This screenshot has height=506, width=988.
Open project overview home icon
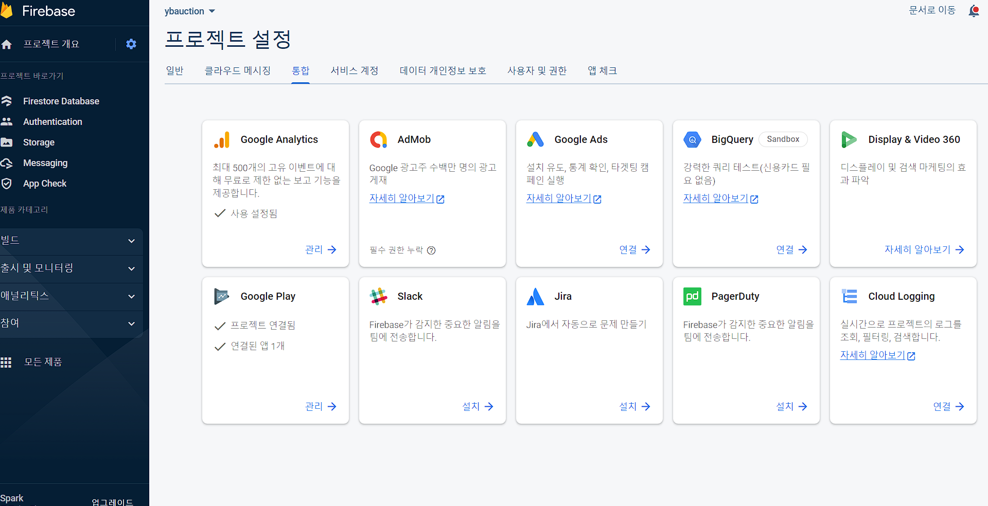6,44
